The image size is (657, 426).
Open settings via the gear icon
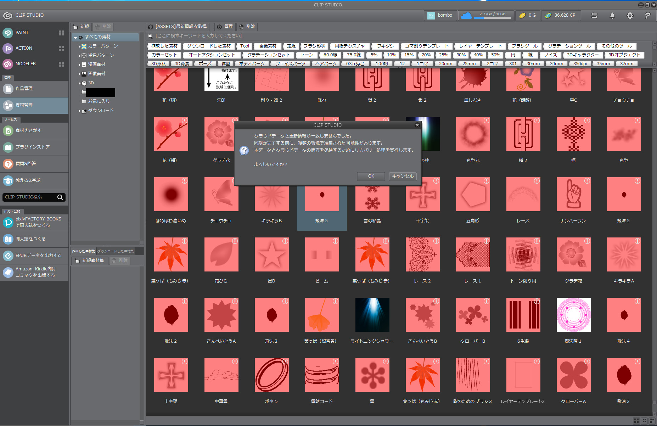point(630,16)
